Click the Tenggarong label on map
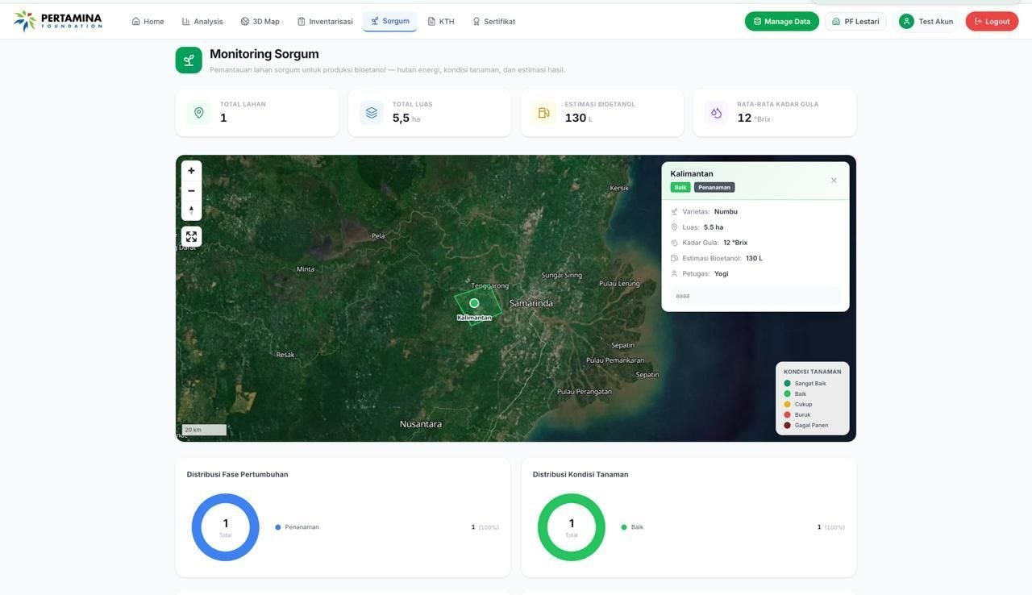Image resolution: width=1032 pixels, height=595 pixels. click(x=490, y=286)
